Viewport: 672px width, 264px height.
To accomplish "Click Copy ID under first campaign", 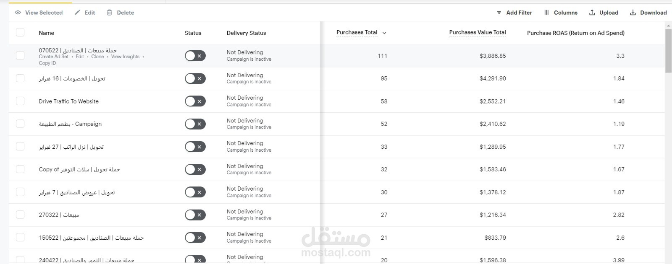I will pos(47,63).
